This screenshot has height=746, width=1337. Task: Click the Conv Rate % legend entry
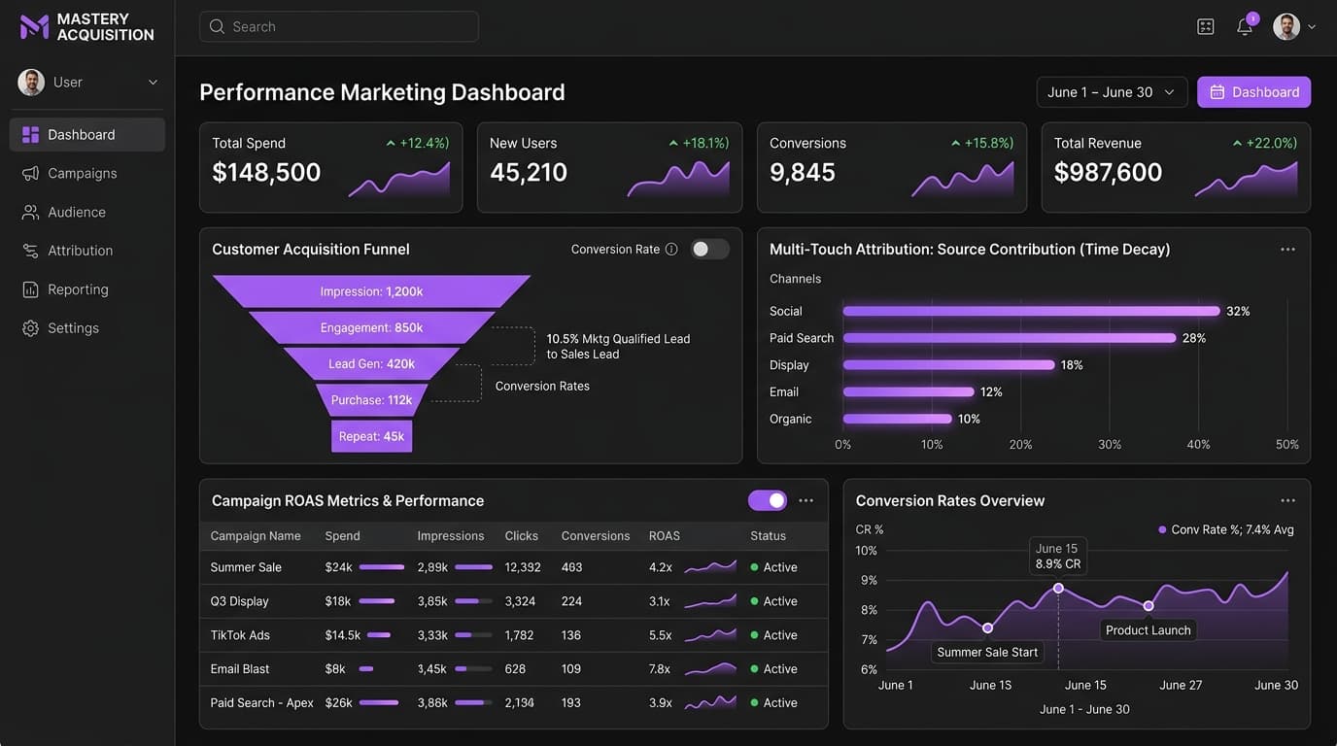(x=1225, y=529)
